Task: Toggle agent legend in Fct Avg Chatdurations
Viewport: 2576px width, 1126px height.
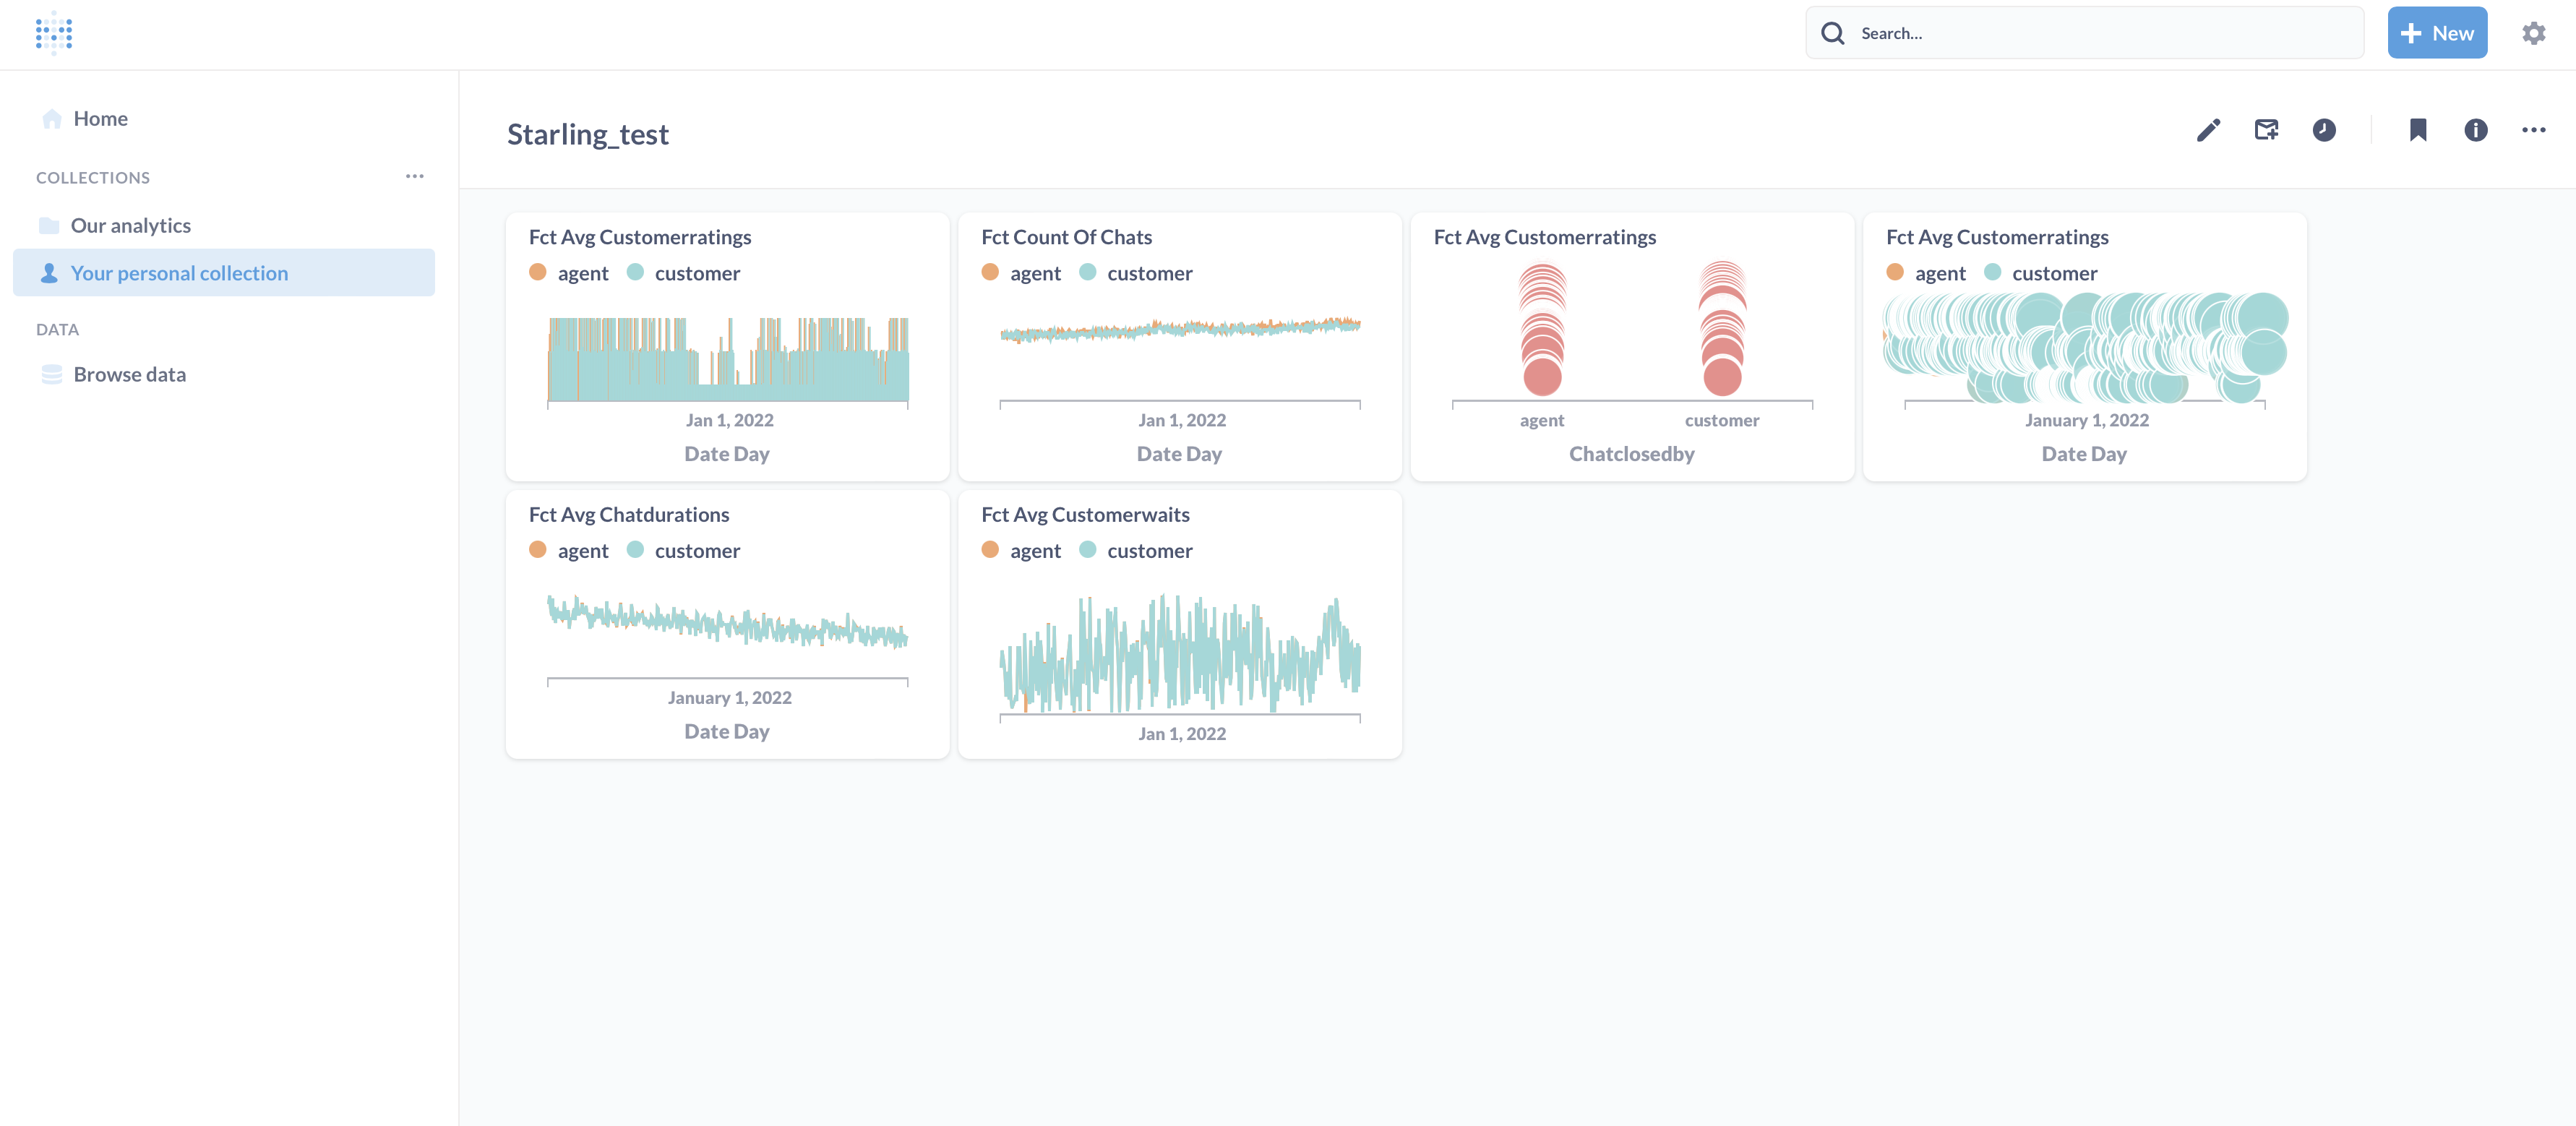Action: (x=569, y=550)
